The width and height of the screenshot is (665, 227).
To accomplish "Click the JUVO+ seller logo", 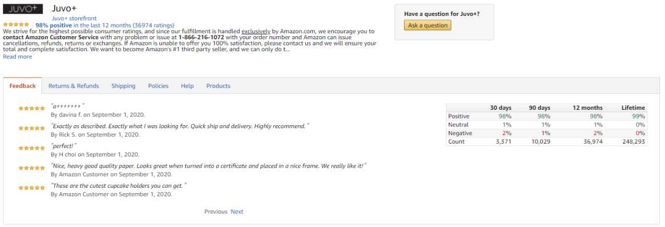I will point(23,9).
